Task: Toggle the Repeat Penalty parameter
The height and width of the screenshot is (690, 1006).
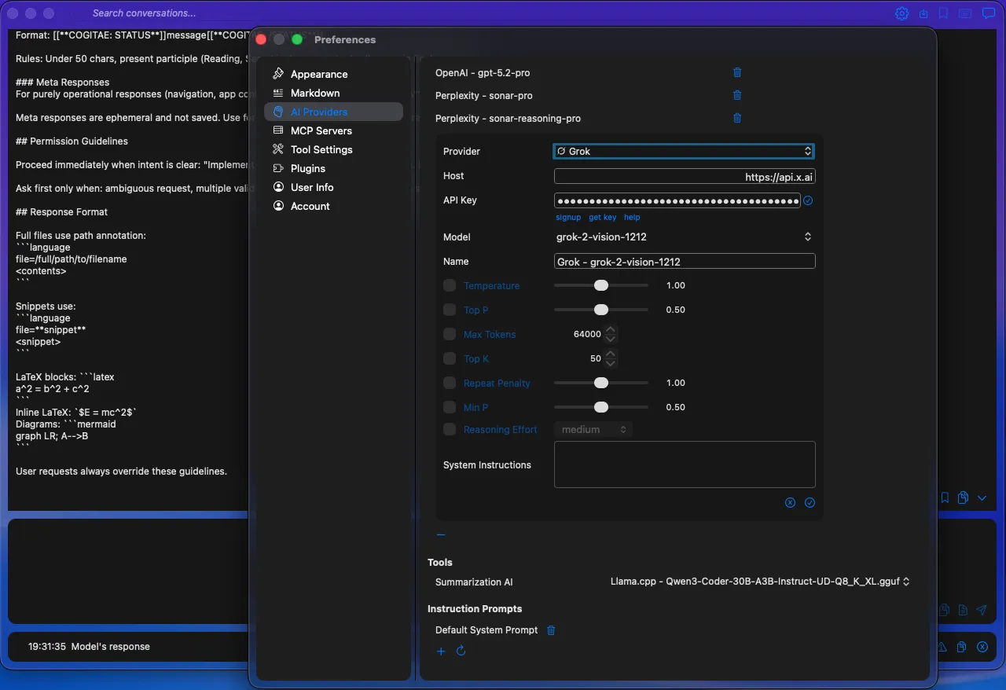Action: 449,383
